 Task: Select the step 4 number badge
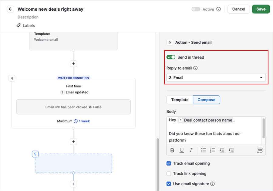pyautogui.click(x=12, y=78)
